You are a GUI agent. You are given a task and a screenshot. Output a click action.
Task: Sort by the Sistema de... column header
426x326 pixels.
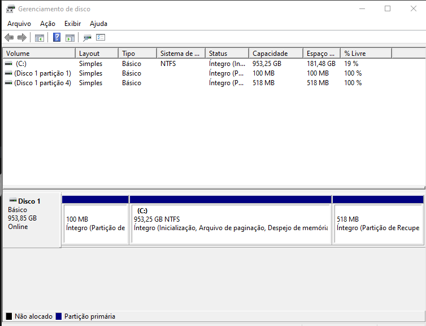[x=181, y=54]
